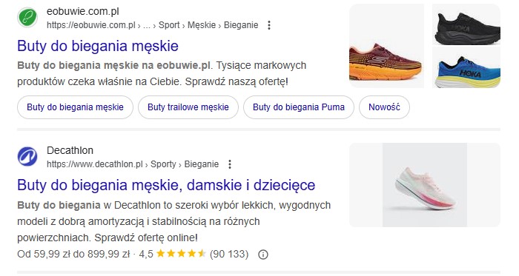
Task: Click the info icon beside rating count
Action: (263, 255)
